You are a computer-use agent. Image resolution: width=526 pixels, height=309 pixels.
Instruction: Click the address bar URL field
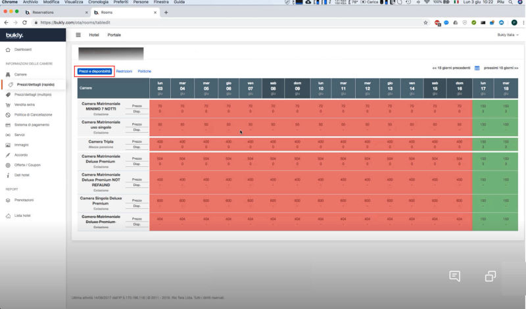click(x=228, y=22)
